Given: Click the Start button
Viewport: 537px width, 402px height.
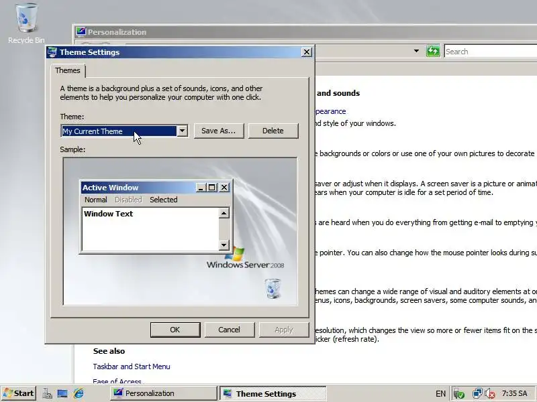Looking at the screenshot, I should tap(19, 393).
